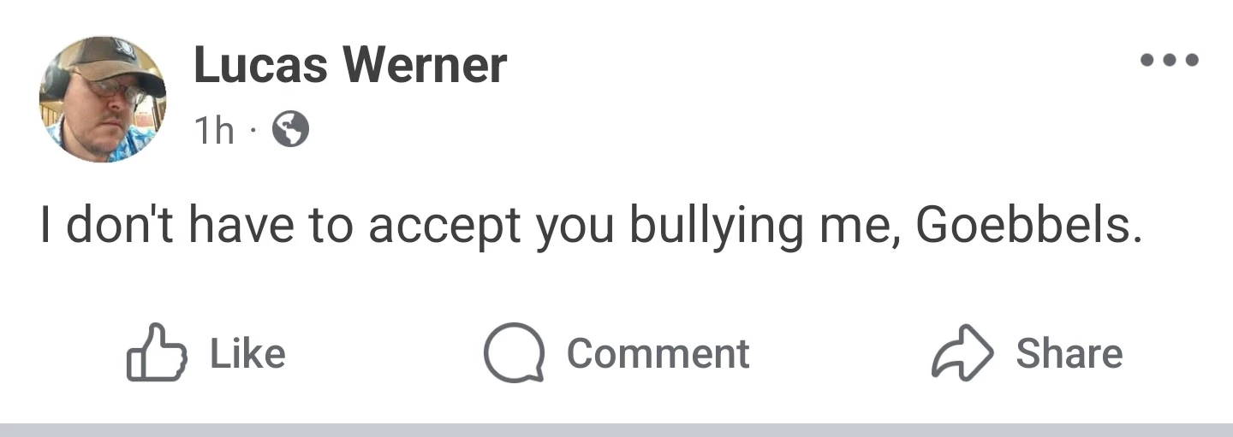The image size is (1233, 437).
Task: Click the word "Goebbels" in the post
Action: (1027, 226)
